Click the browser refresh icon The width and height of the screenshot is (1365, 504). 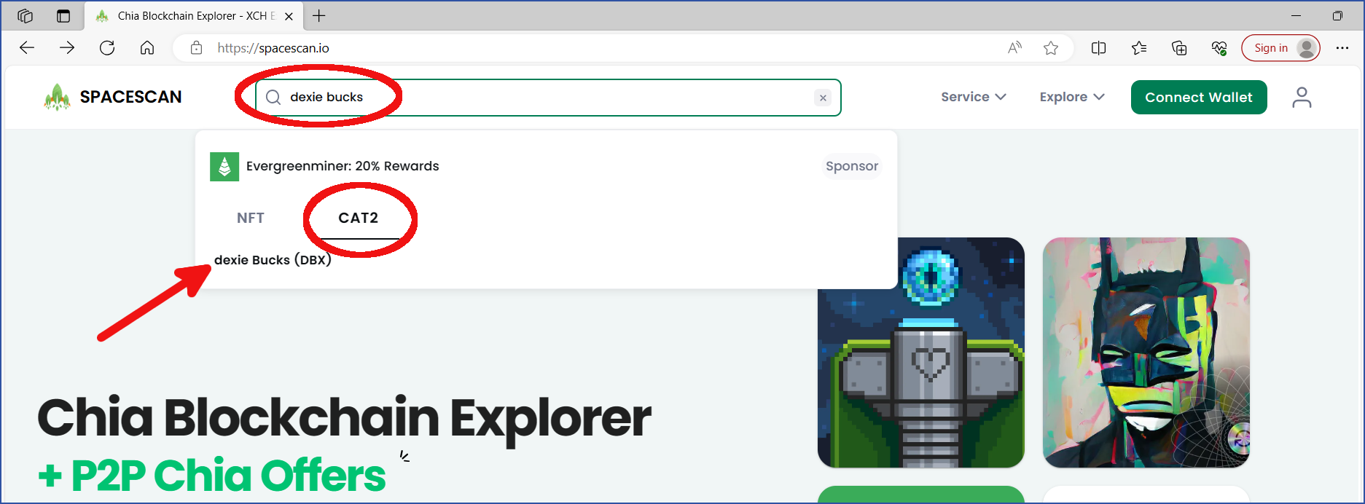click(x=107, y=48)
